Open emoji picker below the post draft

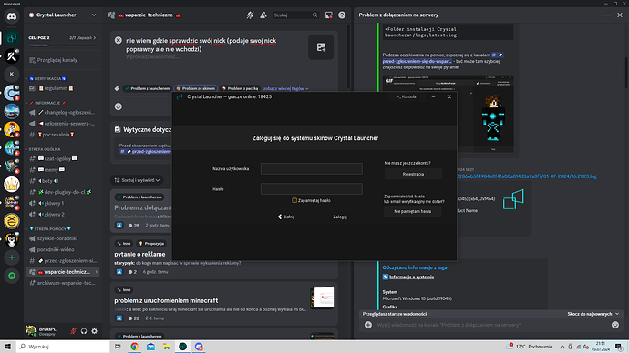(x=119, y=106)
